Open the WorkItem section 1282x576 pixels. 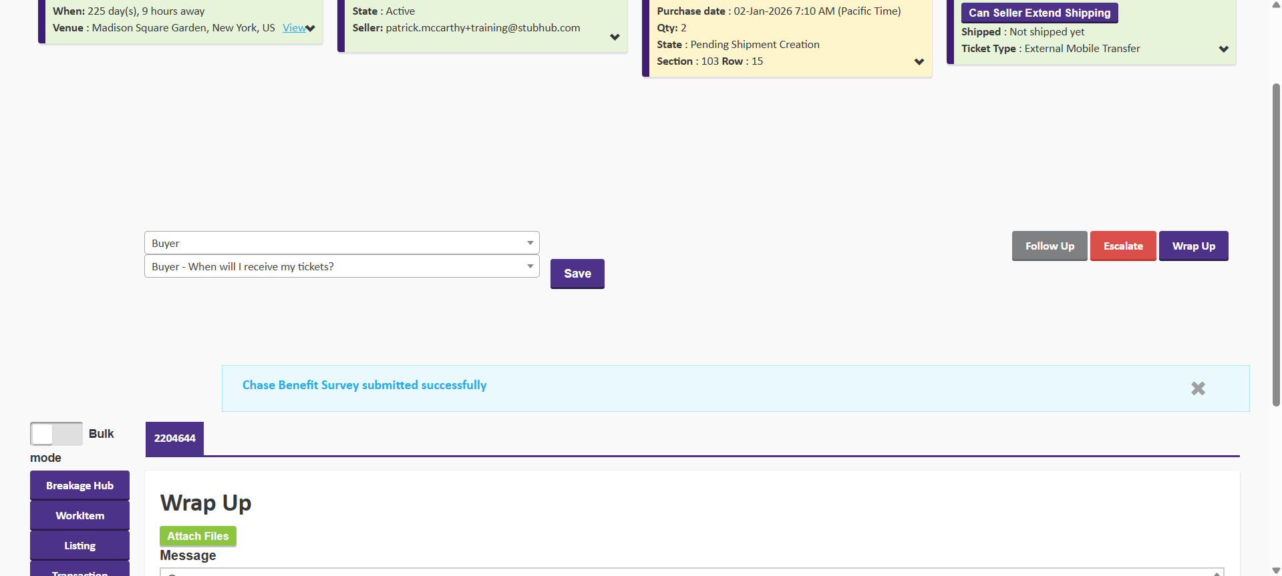tap(79, 515)
